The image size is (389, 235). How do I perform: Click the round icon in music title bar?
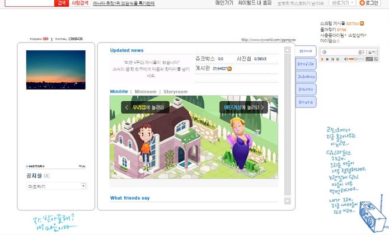click(324, 52)
